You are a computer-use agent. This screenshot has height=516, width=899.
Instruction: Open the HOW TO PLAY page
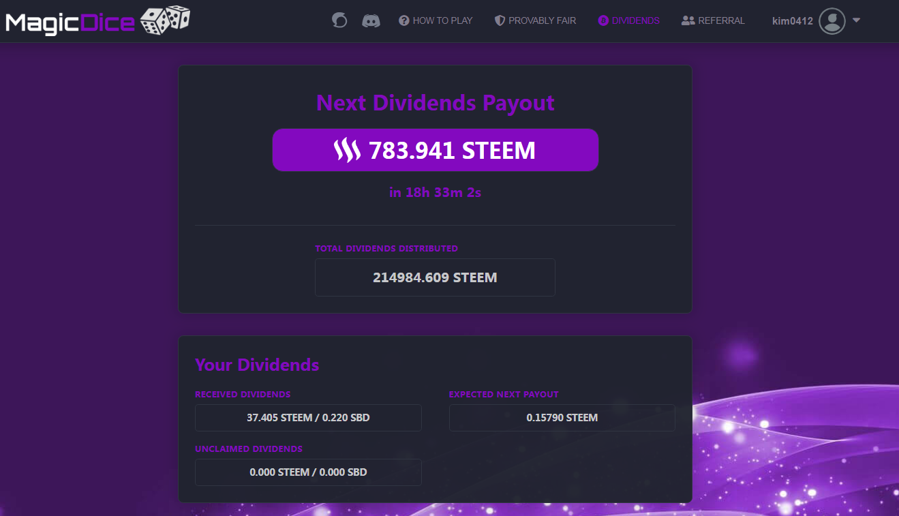(x=442, y=20)
